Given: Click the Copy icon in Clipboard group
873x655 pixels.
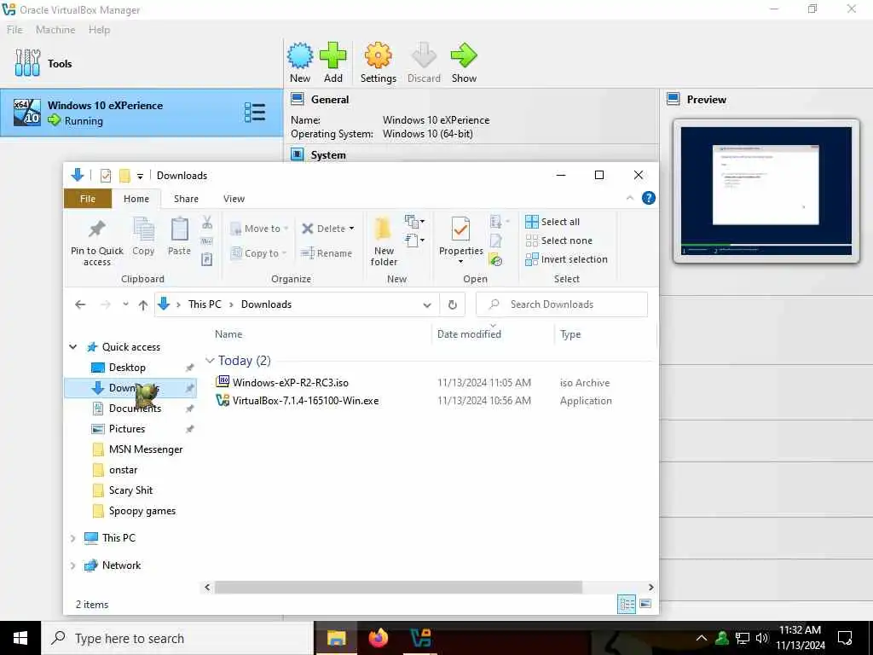Looking at the screenshot, I should (x=143, y=229).
